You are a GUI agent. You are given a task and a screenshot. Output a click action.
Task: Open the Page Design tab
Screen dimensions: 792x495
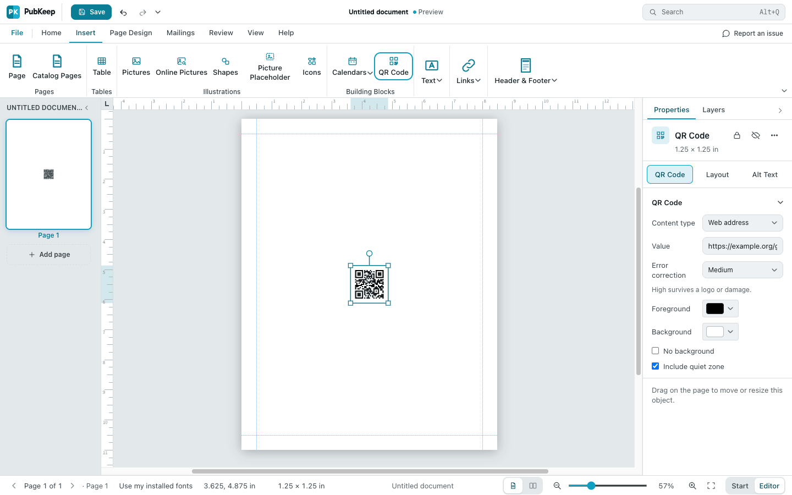(x=131, y=33)
